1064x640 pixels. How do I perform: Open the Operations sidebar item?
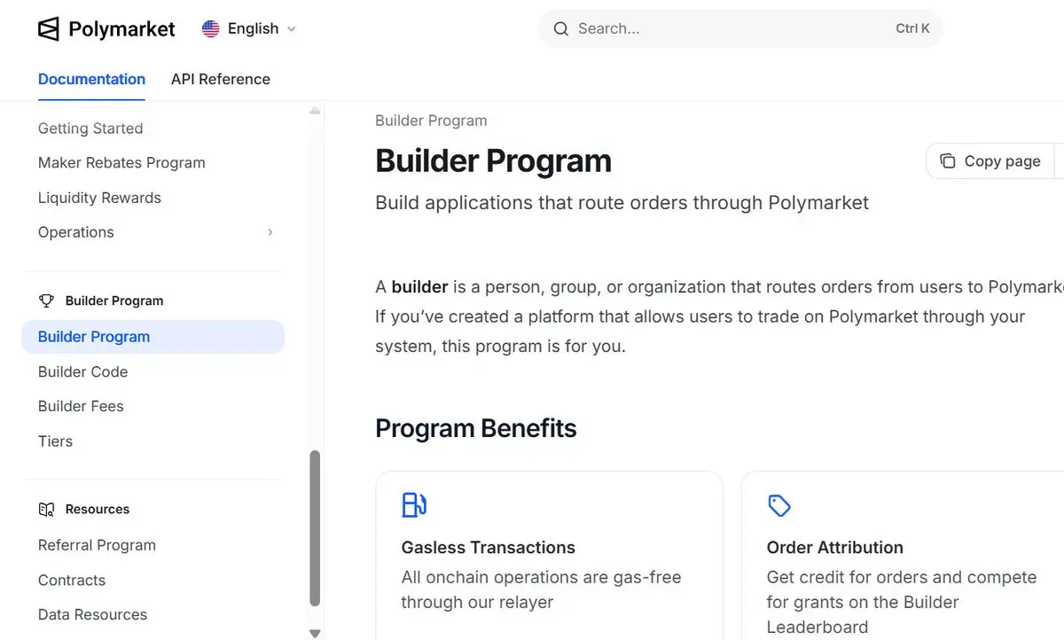click(153, 232)
